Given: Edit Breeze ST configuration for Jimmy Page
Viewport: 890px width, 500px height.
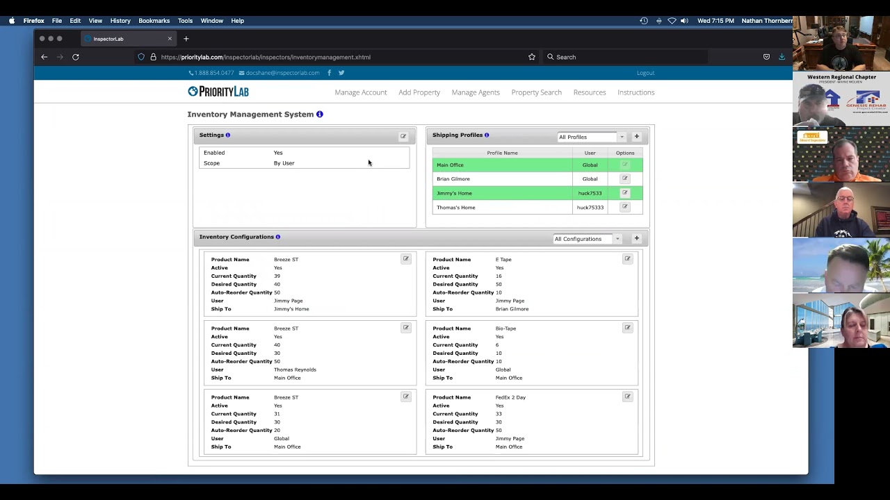Looking at the screenshot, I should click(406, 258).
